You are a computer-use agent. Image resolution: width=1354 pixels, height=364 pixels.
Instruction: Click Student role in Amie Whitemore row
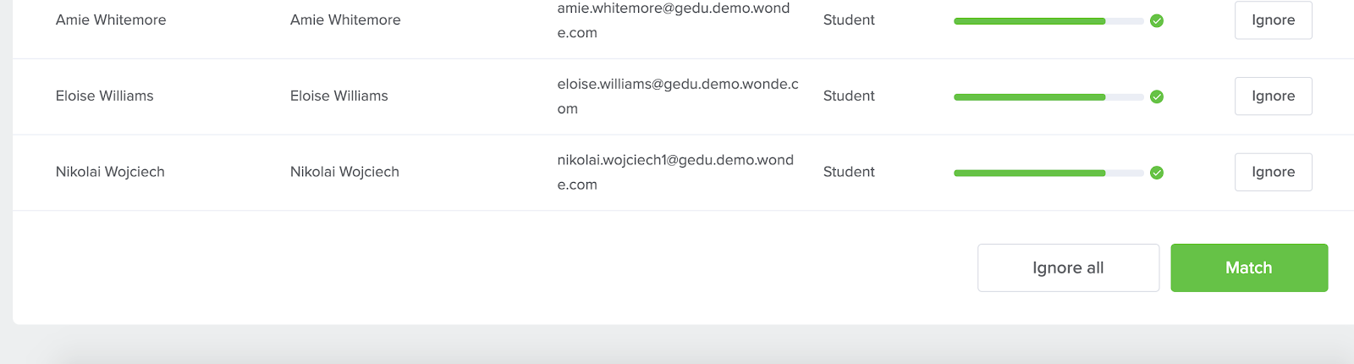coord(849,19)
